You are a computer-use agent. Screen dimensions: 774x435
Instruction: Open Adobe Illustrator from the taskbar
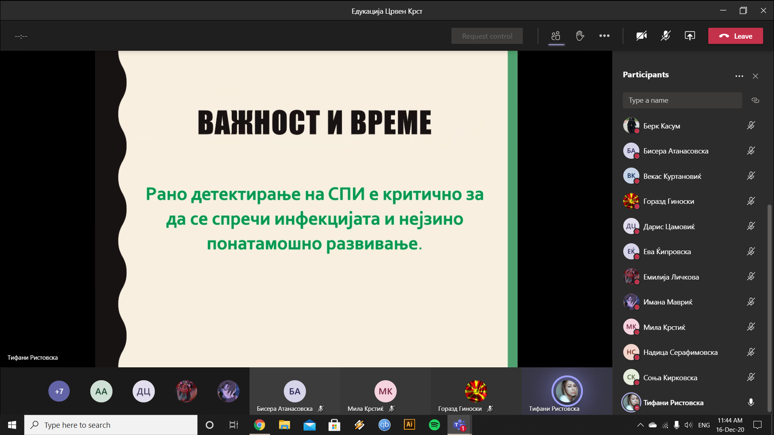[409, 425]
